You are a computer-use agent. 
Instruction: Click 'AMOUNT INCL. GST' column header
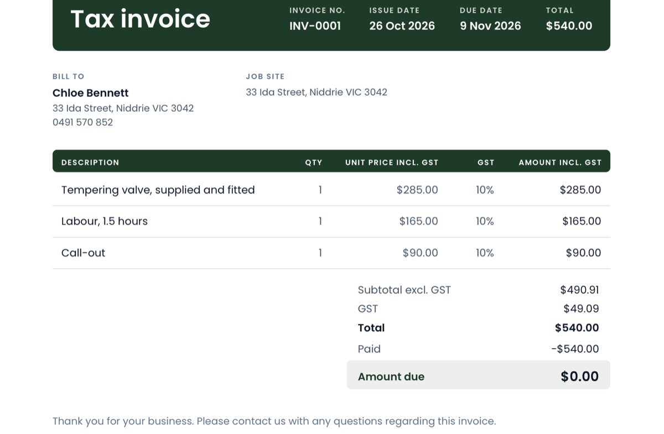(x=560, y=163)
